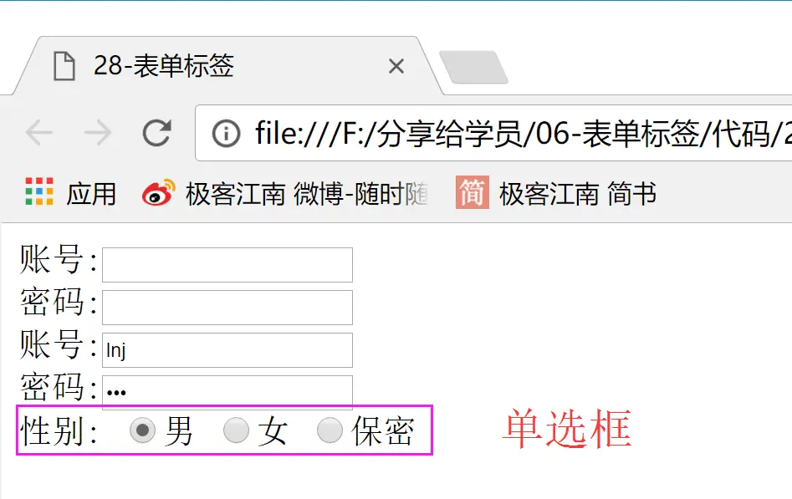Select the 男 radio button

tap(142, 430)
